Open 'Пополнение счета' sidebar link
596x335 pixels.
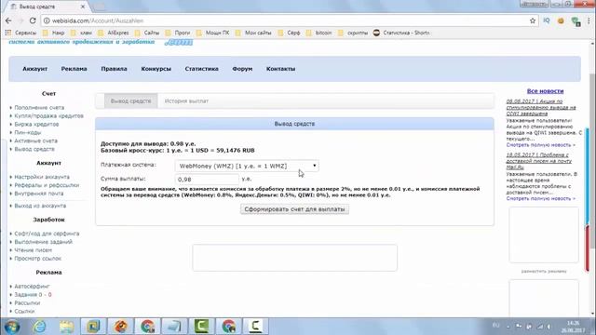39,108
